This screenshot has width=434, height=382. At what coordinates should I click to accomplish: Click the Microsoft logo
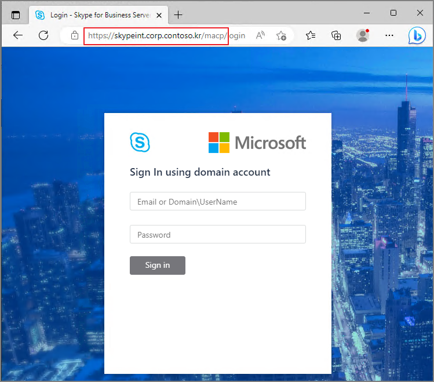point(257,143)
